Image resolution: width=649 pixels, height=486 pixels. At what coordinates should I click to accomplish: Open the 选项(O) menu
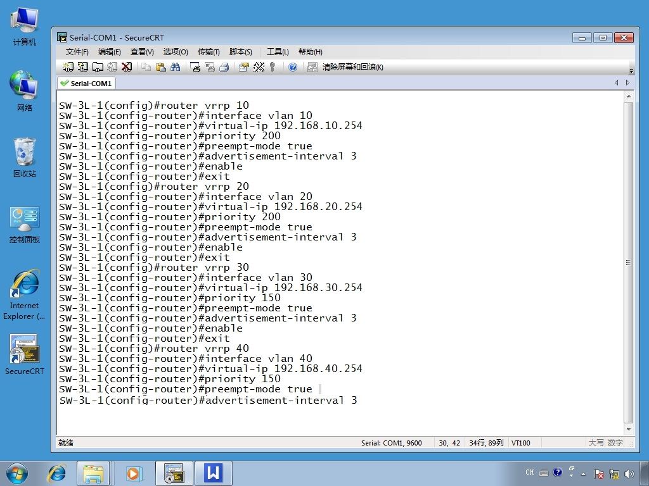click(x=176, y=52)
